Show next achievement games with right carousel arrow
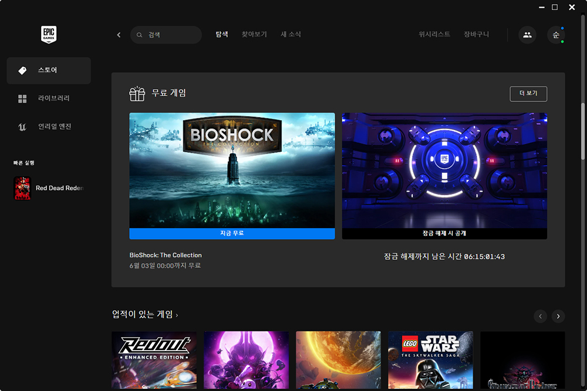 (x=558, y=316)
